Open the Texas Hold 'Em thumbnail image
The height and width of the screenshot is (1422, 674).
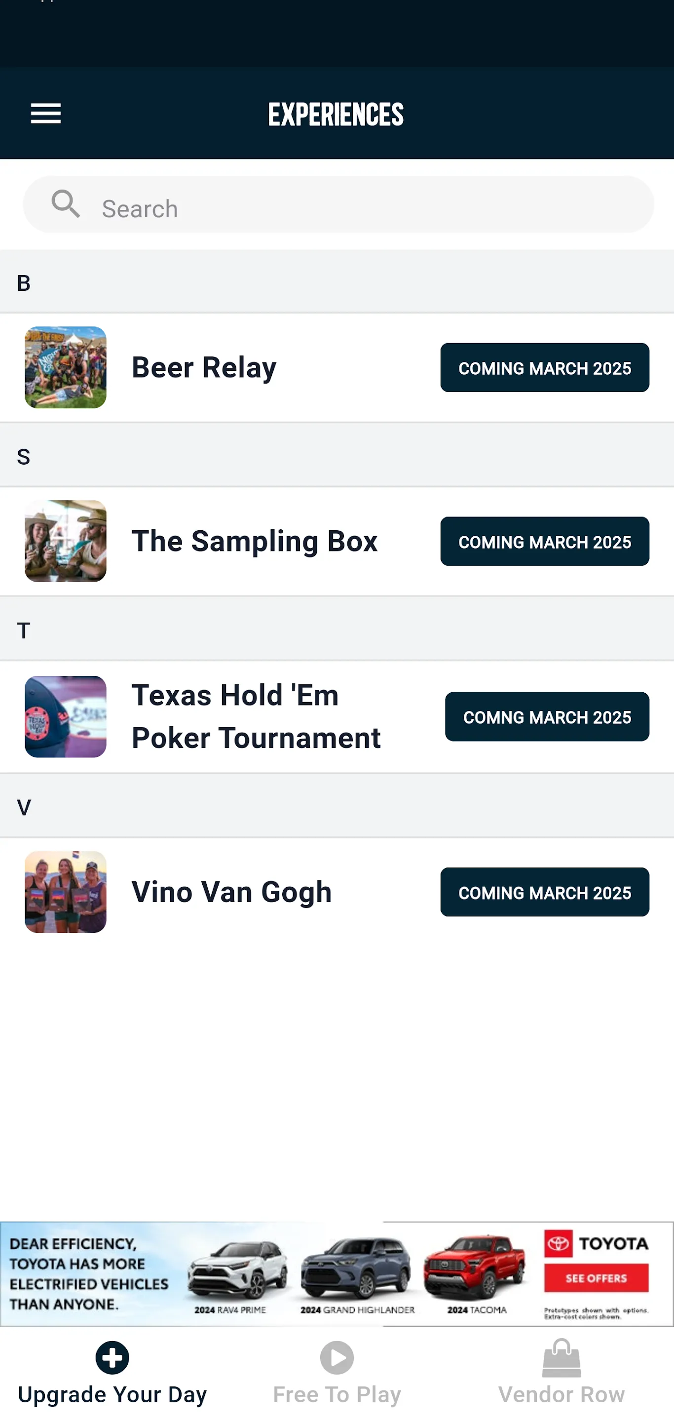[66, 716]
